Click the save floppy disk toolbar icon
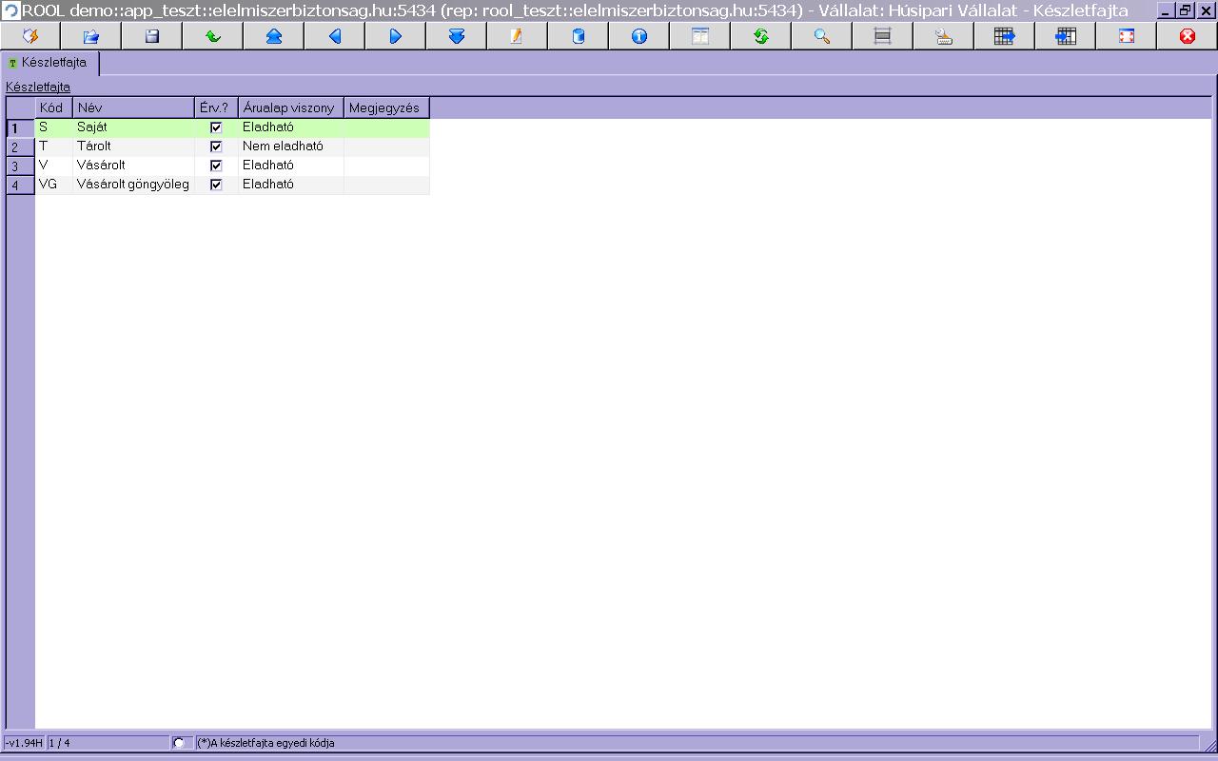 click(152, 36)
